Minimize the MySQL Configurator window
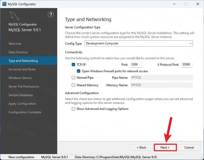The width and height of the screenshot is (204, 160). click(174, 4)
